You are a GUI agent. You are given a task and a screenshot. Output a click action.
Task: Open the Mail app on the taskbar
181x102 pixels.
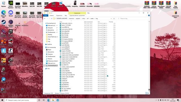coord(58,100)
